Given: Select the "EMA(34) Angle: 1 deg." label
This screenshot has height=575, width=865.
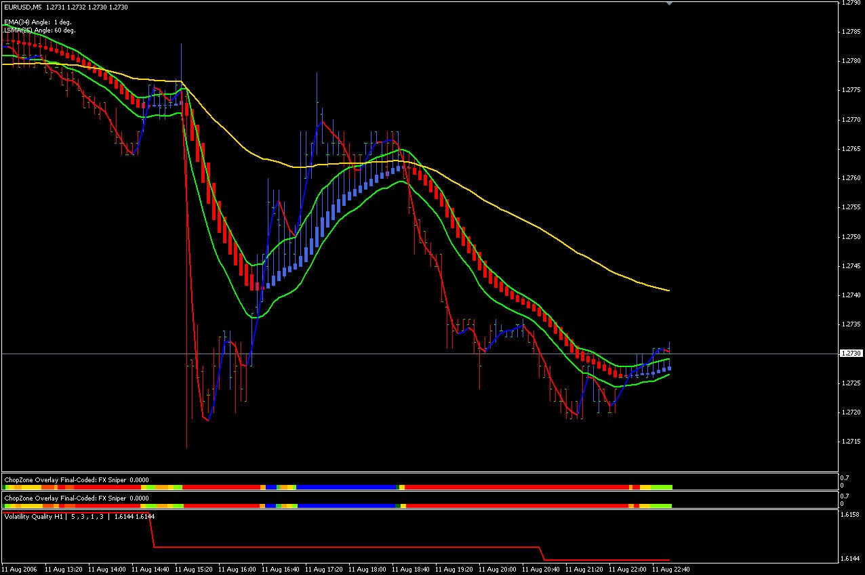Looking at the screenshot, I should tap(39, 23).
